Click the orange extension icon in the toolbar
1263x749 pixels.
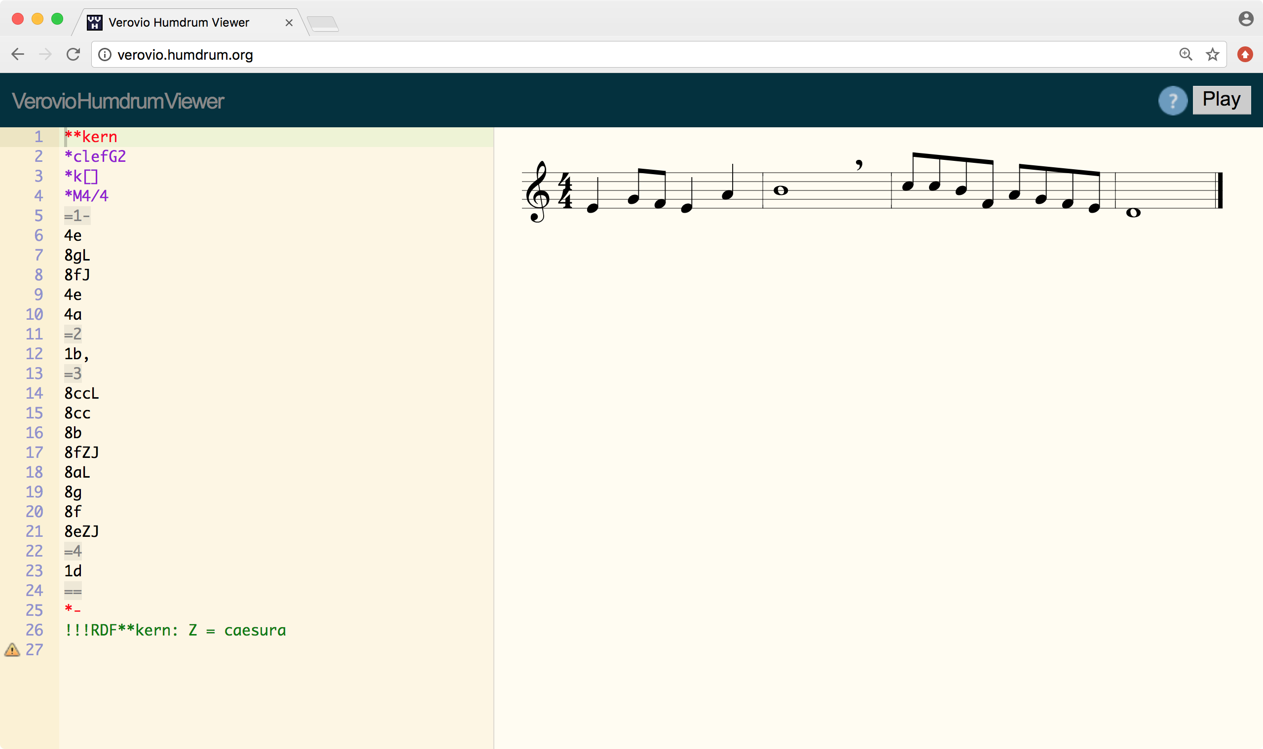pyautogui.click(x=1245, y=54)
